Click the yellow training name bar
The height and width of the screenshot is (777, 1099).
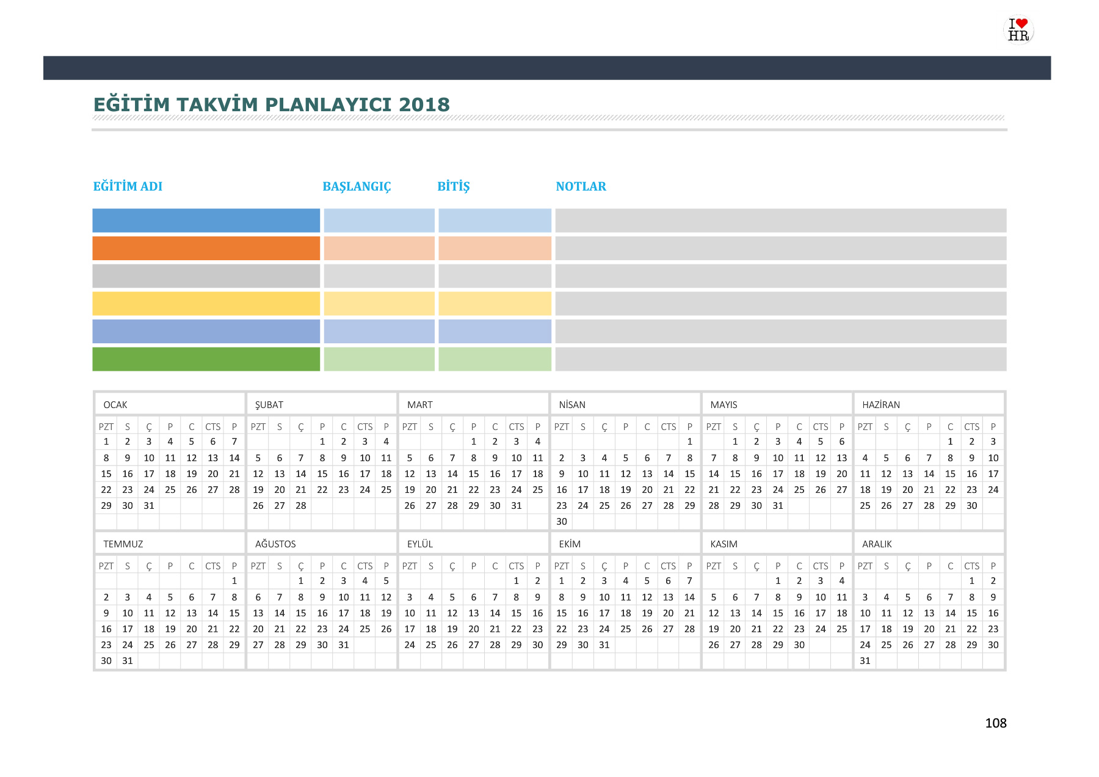(x=206, y=304)
